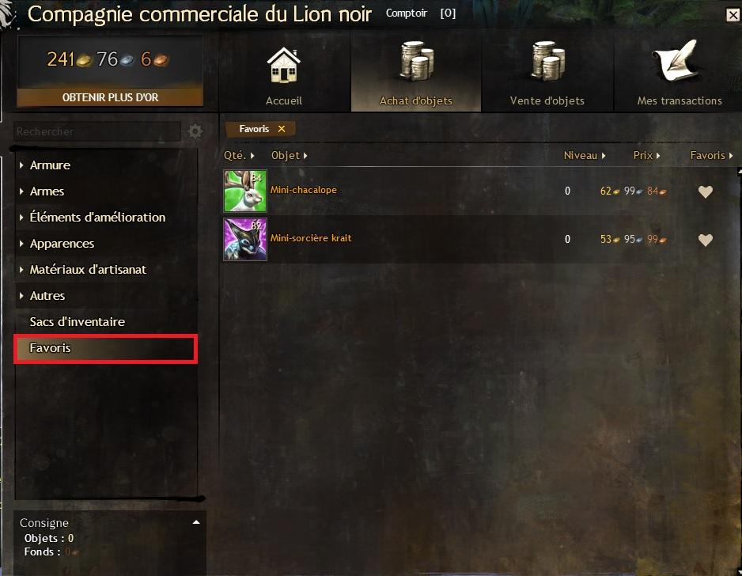Image resolution: width=742 pixels, height=576 pixels.
Task: Select Sacs d'inventaire category
Action: click(x=78, y=322)
